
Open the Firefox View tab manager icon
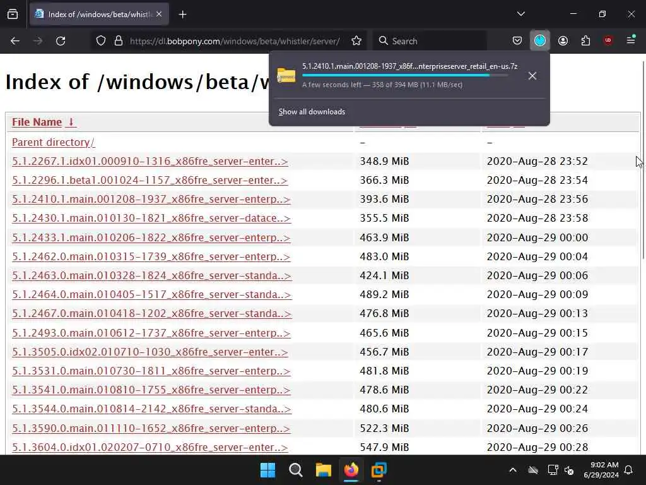coord(13,15)
